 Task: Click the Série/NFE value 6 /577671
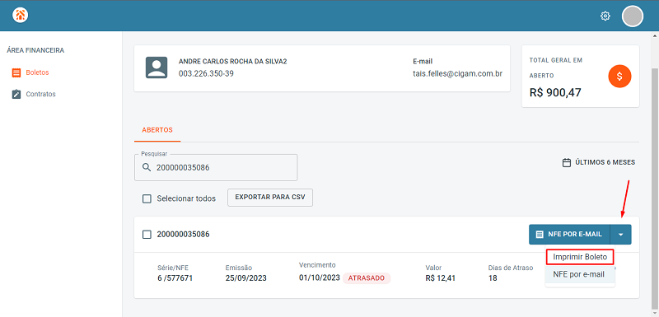pos(175,278)
